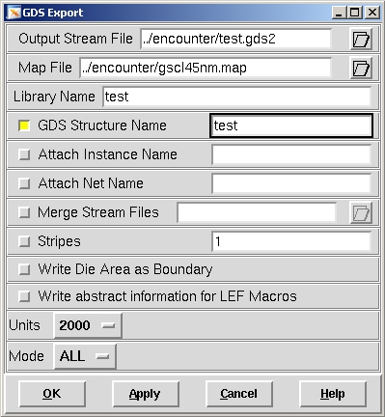Open Help for GDS Export
This screenshot has height=417, width=385.
333,394
